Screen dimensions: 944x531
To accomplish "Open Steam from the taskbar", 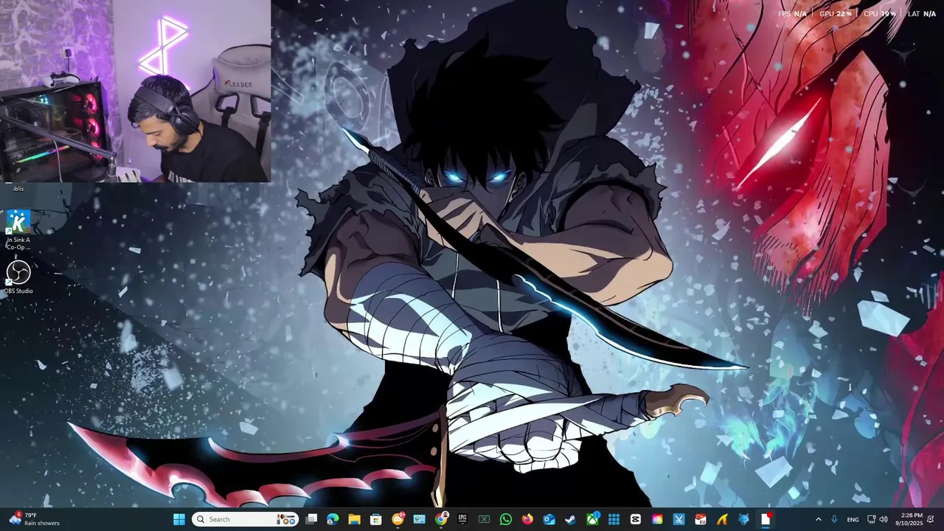I will point(570,519).
